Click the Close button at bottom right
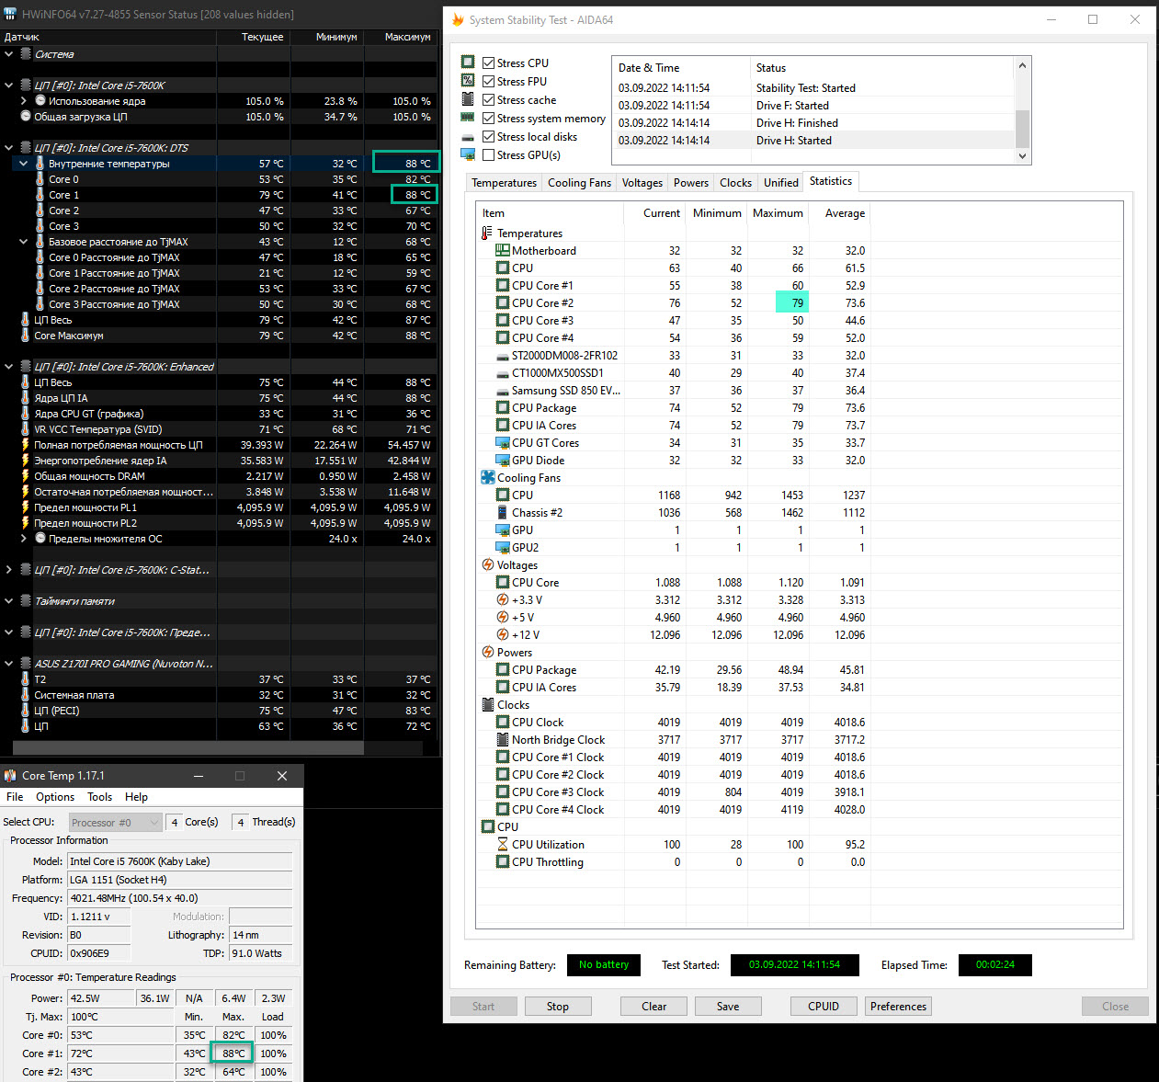 click(x=1115, y=1007)
